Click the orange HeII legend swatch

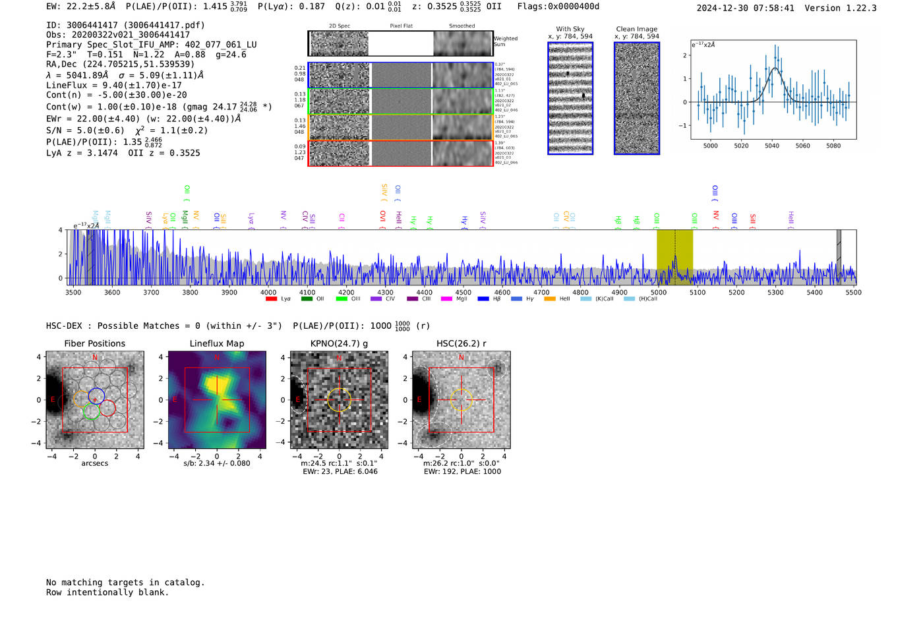pyautogui.click(x=550, y=299)
